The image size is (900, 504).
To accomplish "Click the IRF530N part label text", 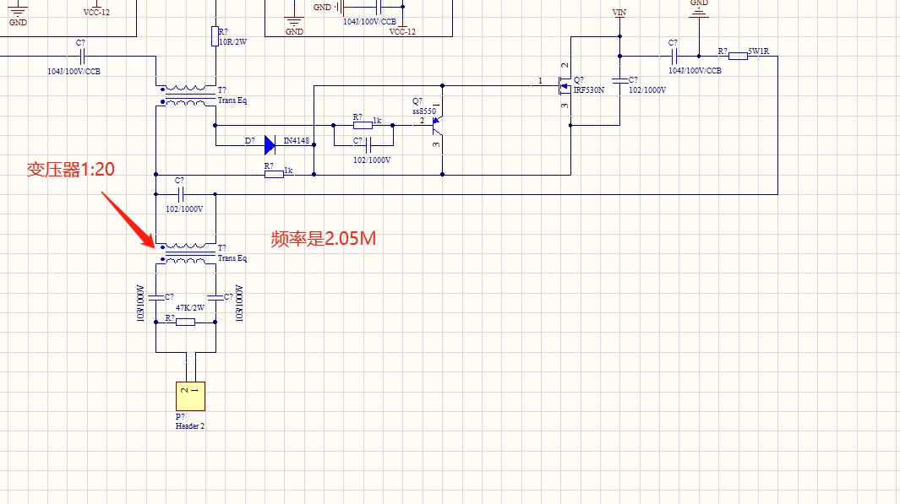I will [x=589, y=89].
